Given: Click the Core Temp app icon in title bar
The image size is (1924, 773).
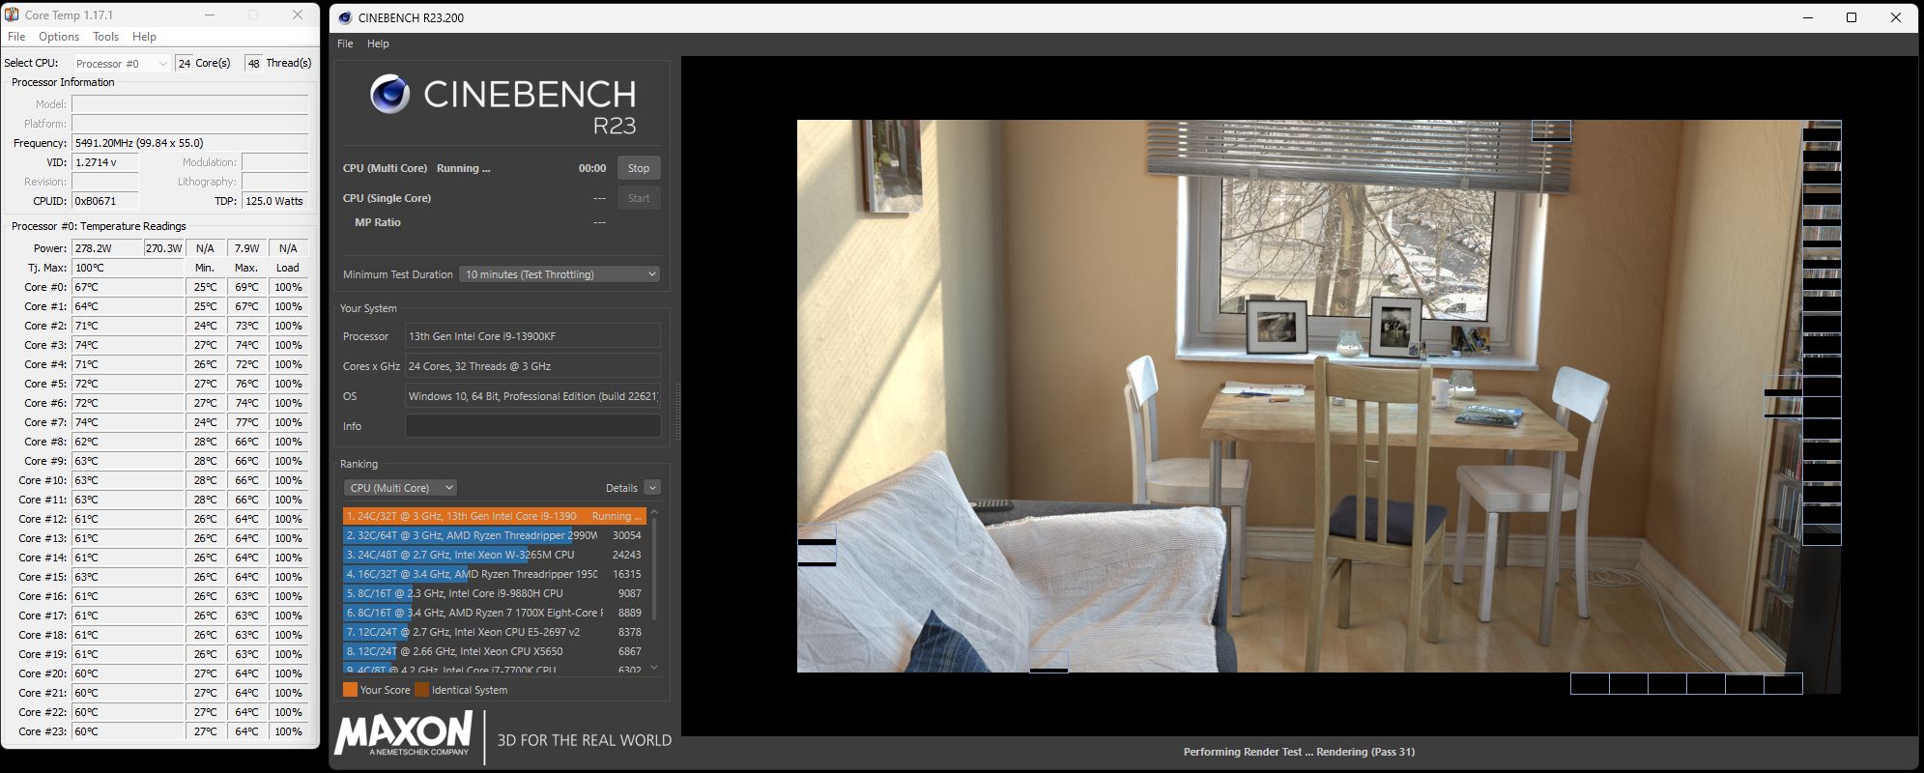Looking at the screenshot, I should point(12,14).
